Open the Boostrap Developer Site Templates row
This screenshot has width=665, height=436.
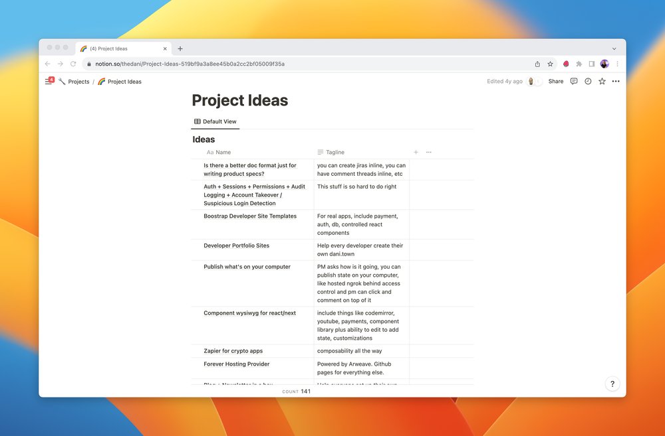click(250, 216)
